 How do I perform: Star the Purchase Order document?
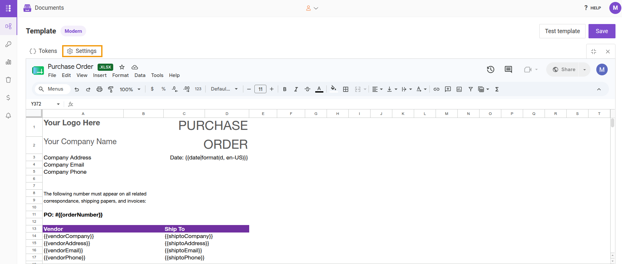[x=122, y=67]
